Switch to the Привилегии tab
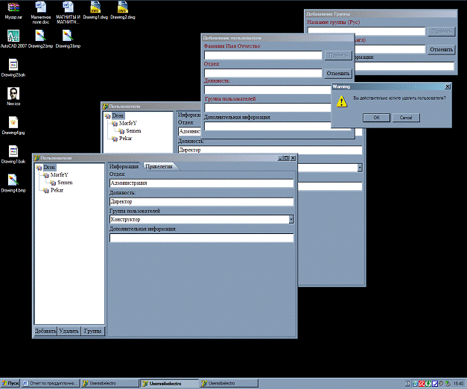The height and width of the screenshot is (389, 467). click(159, 167)
